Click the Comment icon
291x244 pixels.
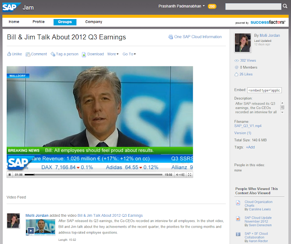pyautogui.click(x=28, y=54)
